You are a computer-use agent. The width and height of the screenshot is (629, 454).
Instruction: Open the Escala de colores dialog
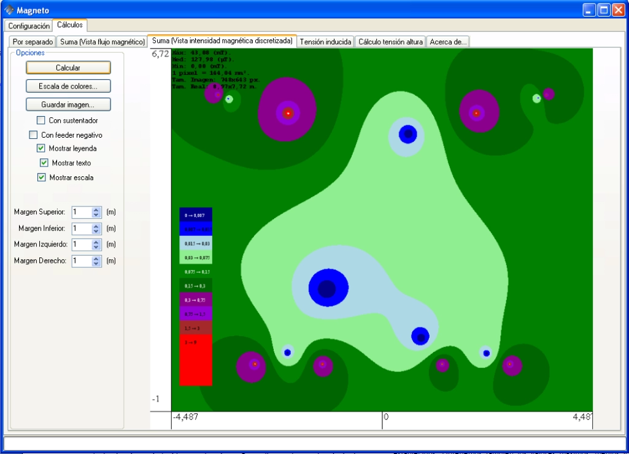click(68, 86)
